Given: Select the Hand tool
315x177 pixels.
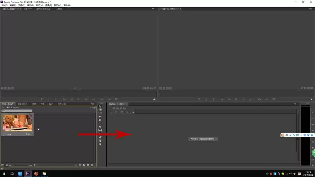Looking at the screenshot, I should click(x=100, y=141).
